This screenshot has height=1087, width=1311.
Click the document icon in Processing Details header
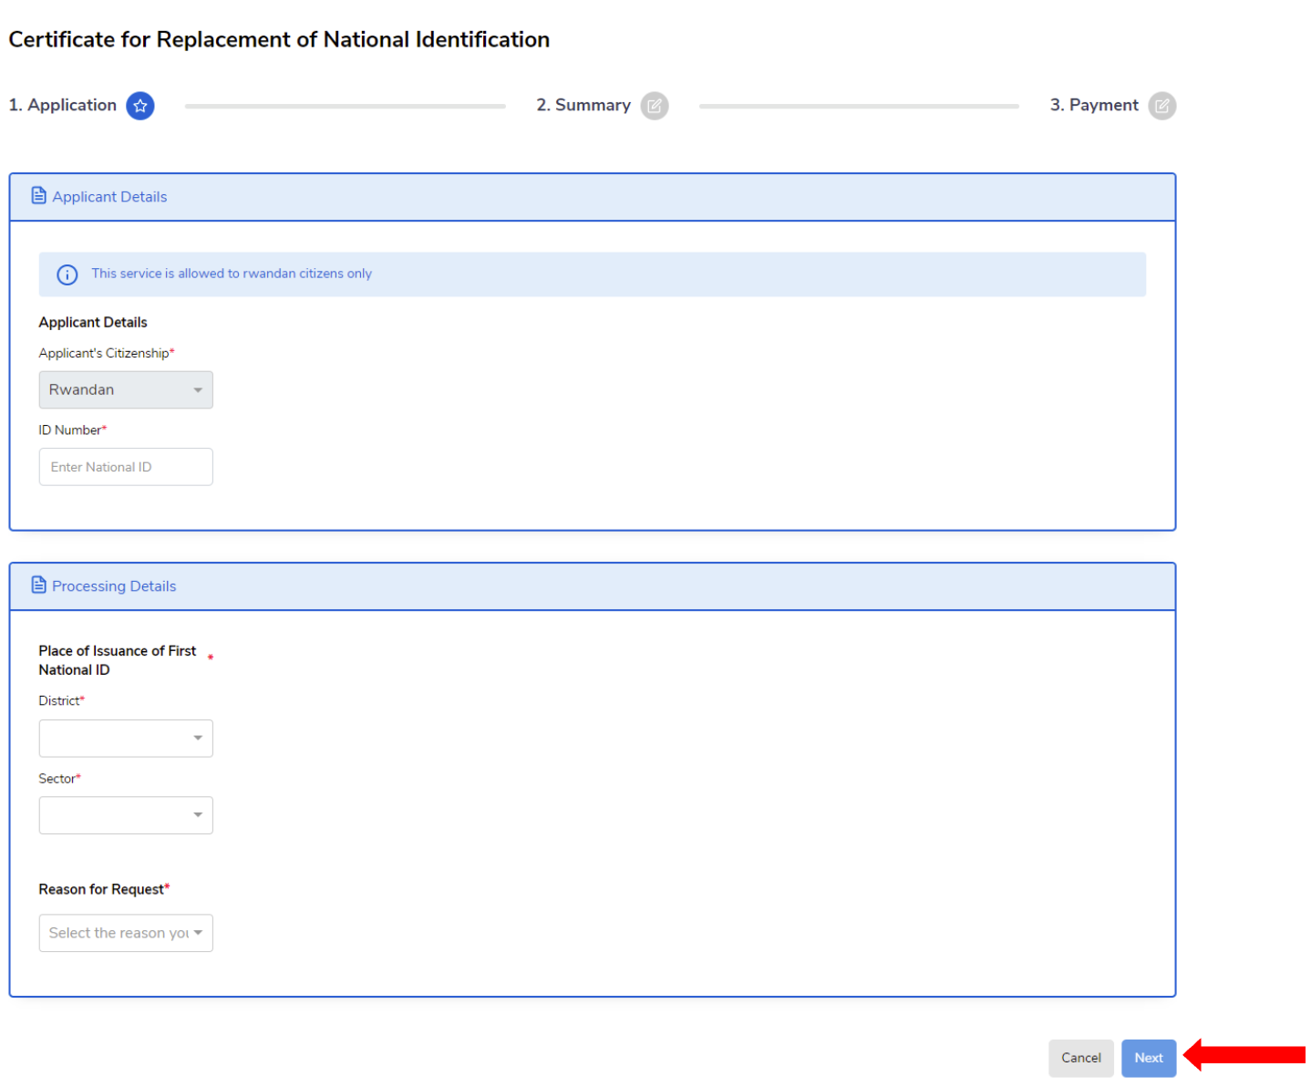(x=38, y=585)
